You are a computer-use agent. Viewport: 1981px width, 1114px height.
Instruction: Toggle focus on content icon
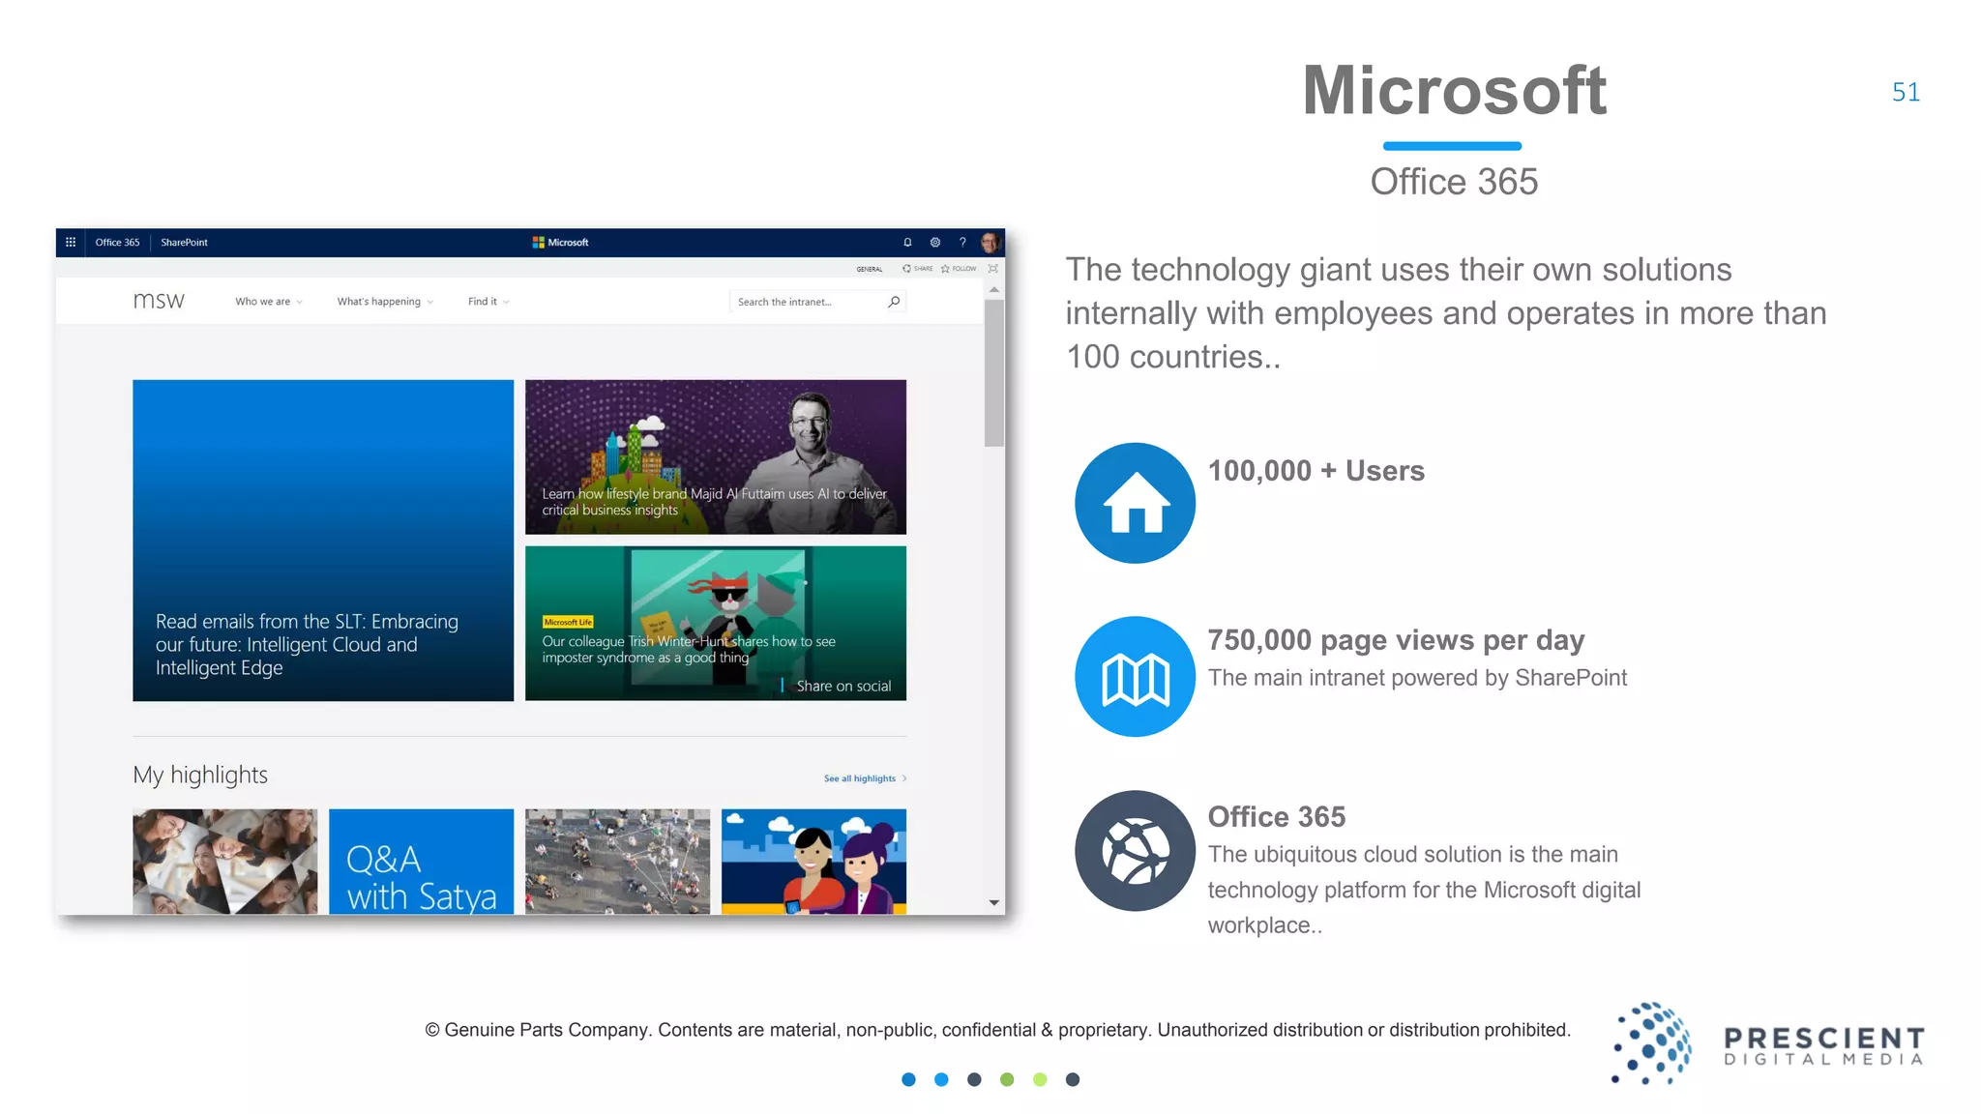pyautogui.click(x=993, y=269)
